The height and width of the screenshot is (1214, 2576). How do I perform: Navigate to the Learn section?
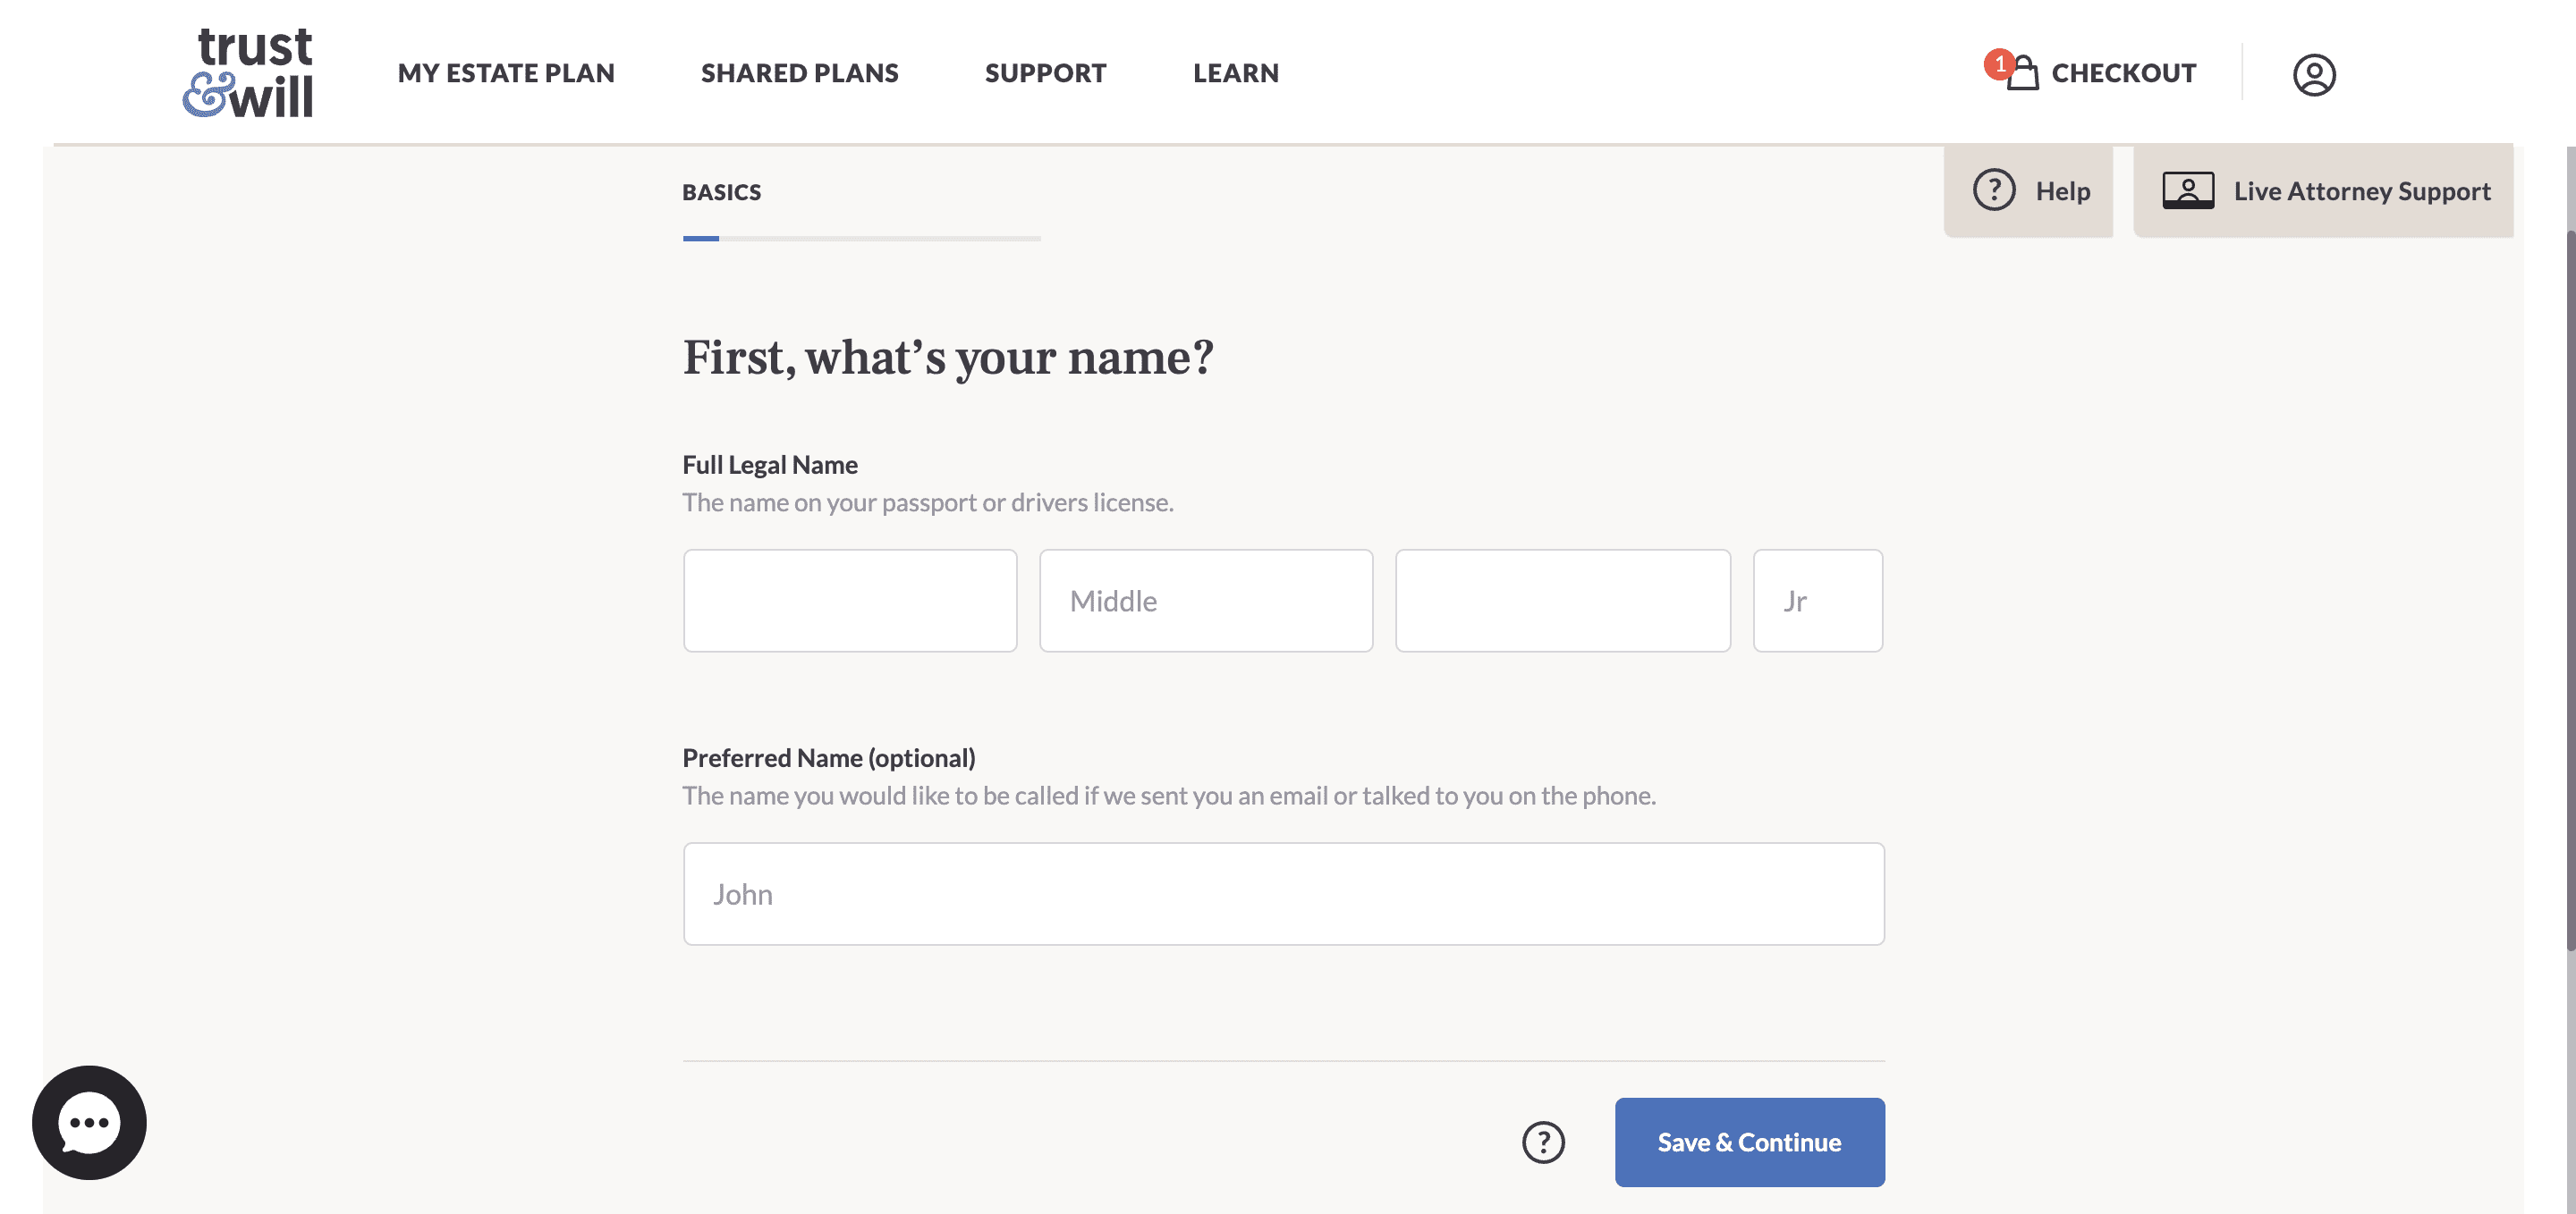click(x=1235, y=73)
